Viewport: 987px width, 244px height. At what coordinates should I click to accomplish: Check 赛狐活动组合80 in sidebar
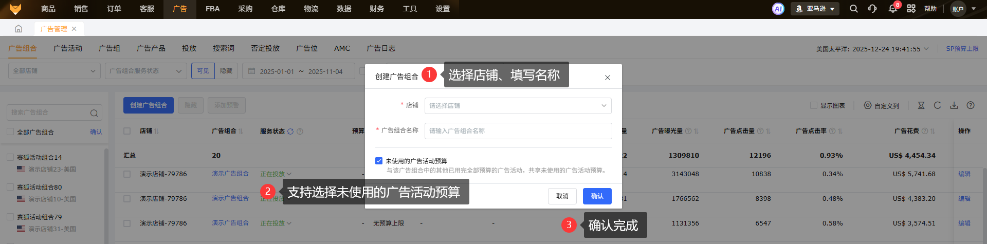point(10,187)
